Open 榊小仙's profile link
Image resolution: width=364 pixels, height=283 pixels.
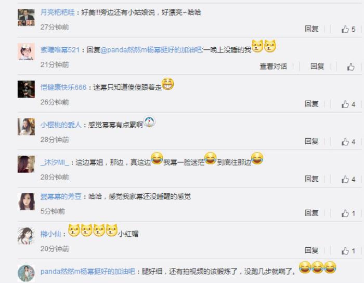click(50, 234)
